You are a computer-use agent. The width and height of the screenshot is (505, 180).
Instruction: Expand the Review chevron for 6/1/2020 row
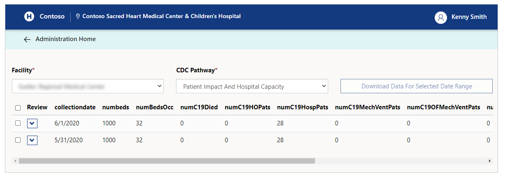click(32, 123)
